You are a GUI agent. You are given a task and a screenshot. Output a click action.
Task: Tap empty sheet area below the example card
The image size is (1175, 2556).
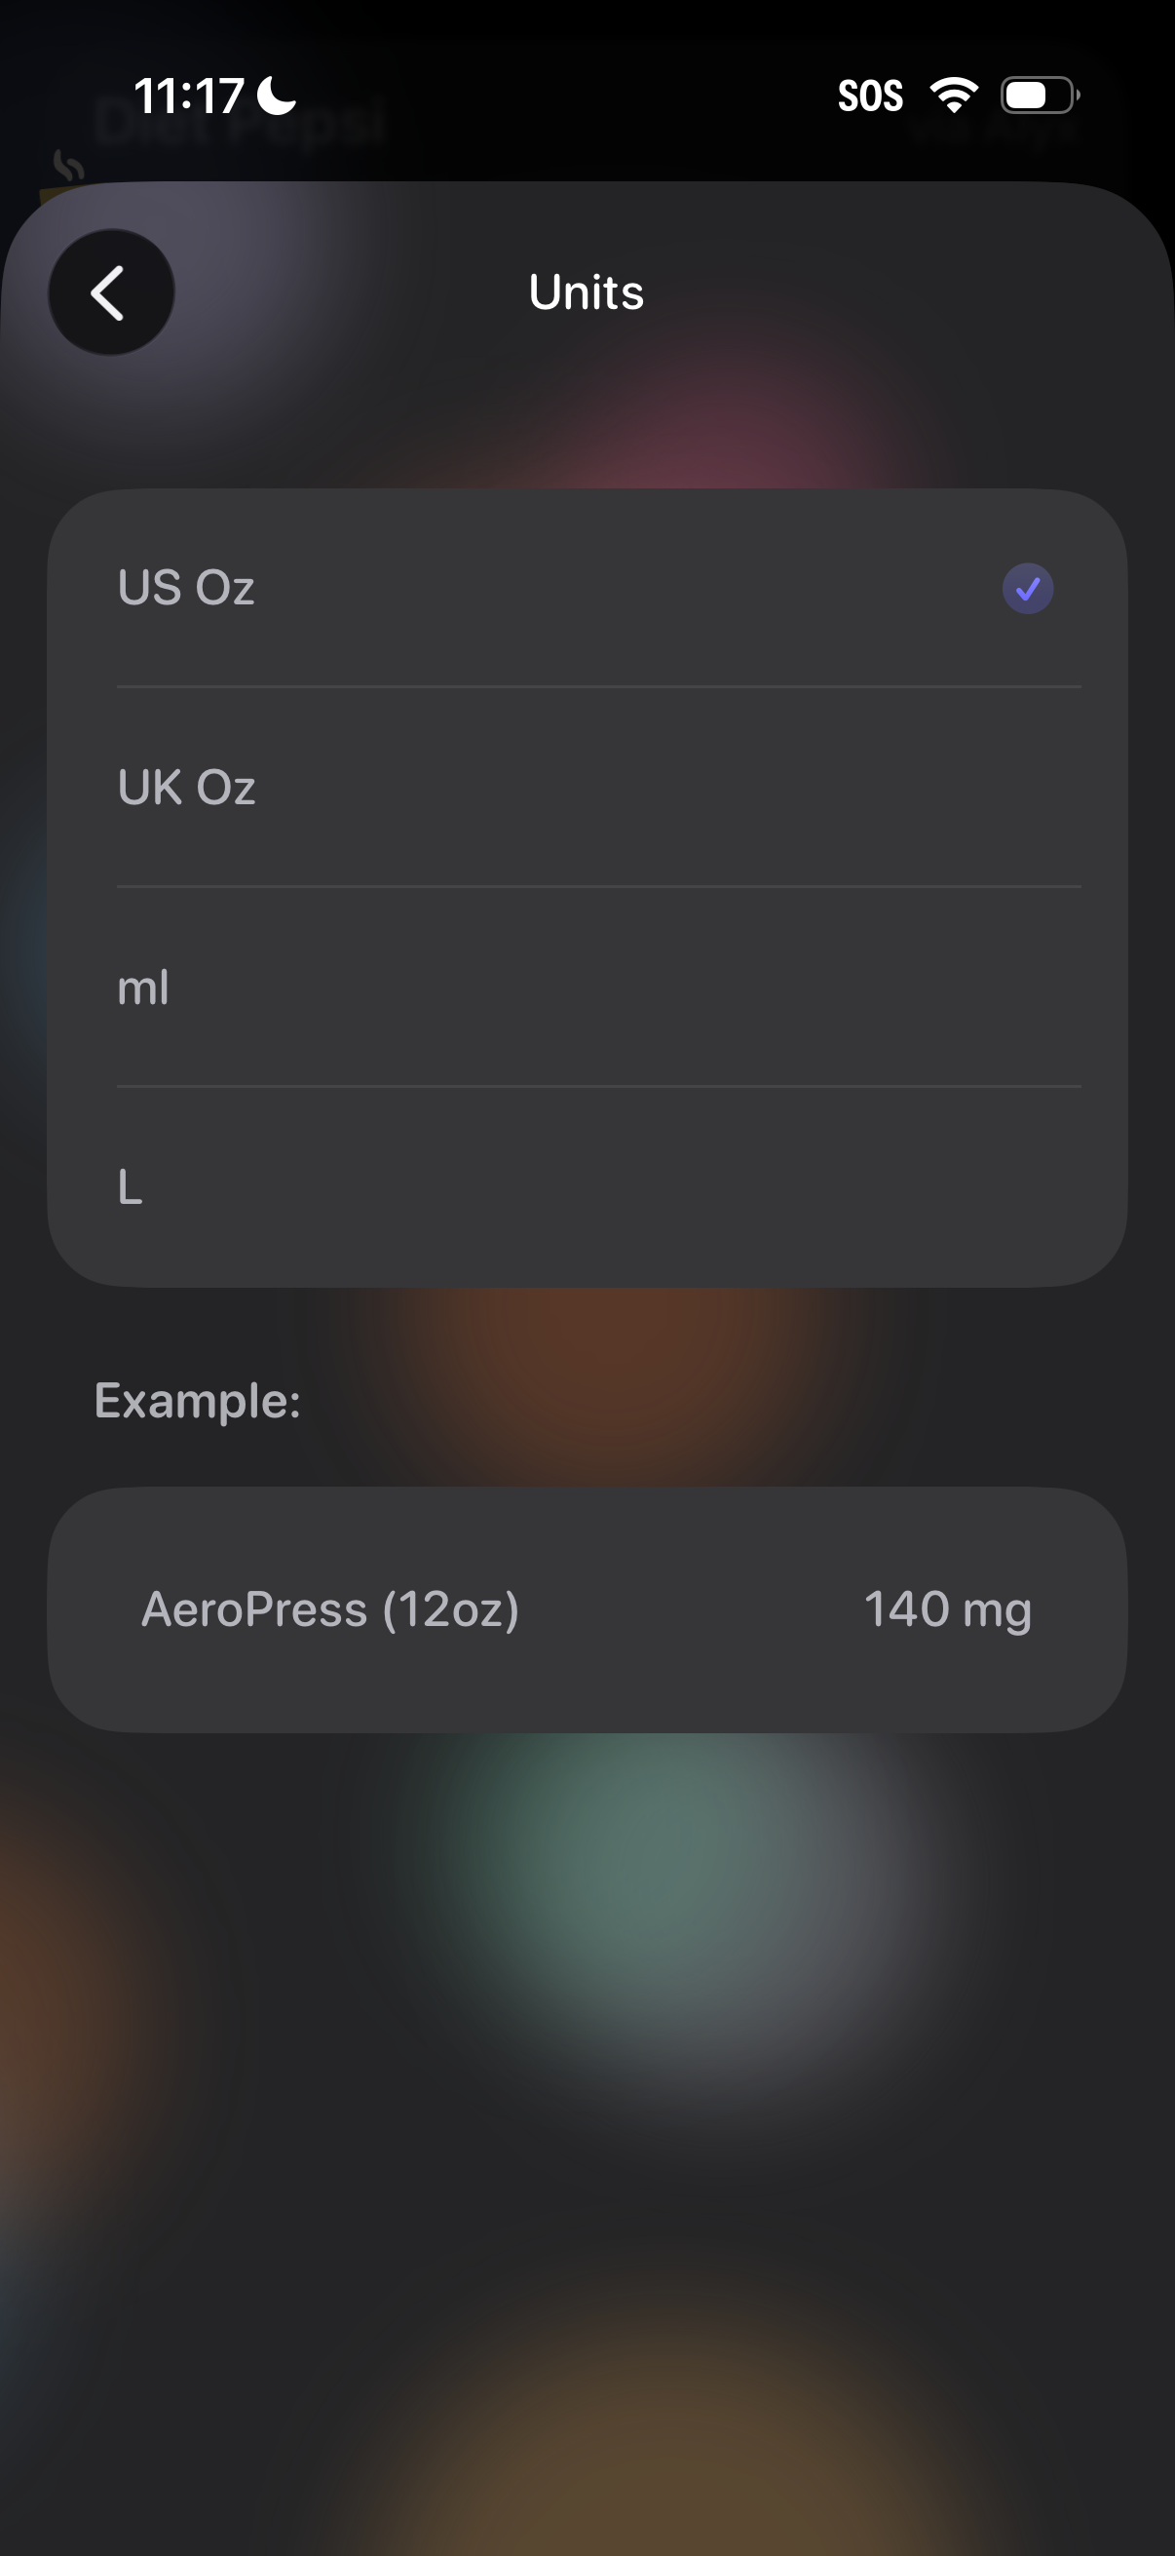(587, 2084)
